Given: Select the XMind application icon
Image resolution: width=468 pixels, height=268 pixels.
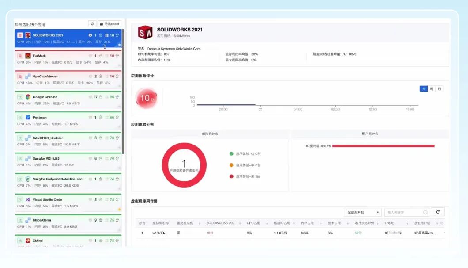Looking at the screenshot, I should click(x=28, y=241).
